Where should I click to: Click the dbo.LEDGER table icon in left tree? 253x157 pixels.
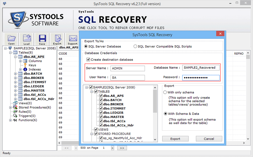(x=20, y=86)
